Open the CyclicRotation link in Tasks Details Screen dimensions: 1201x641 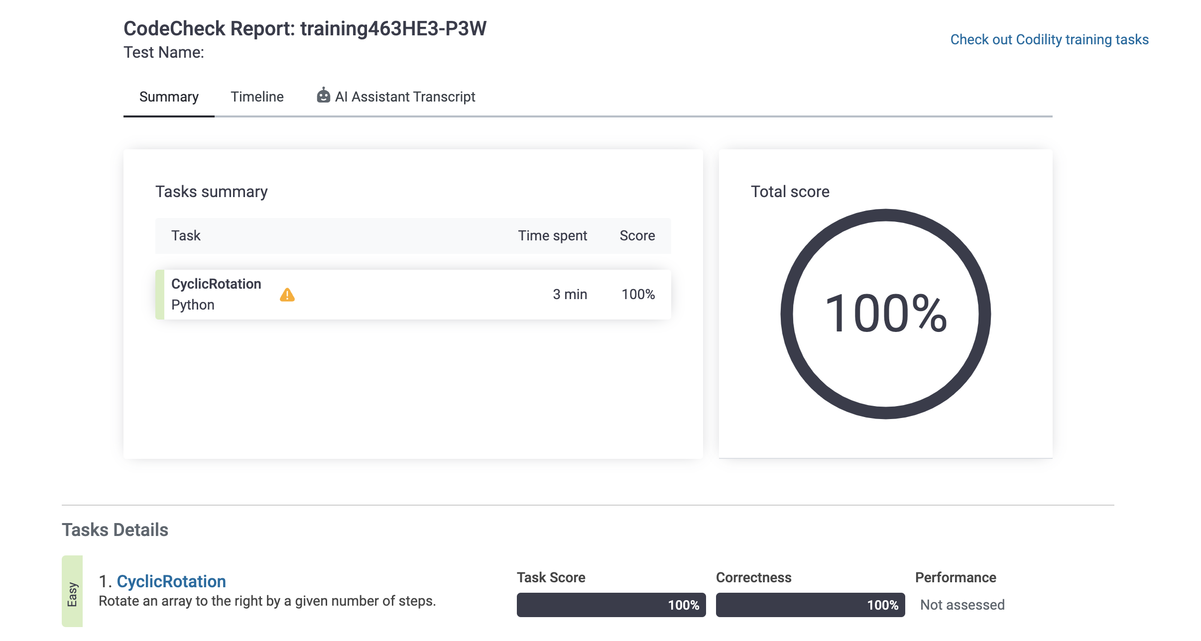(171, 581)
